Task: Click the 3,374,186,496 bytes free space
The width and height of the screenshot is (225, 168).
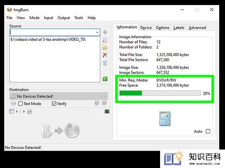Action: [172, 85]
